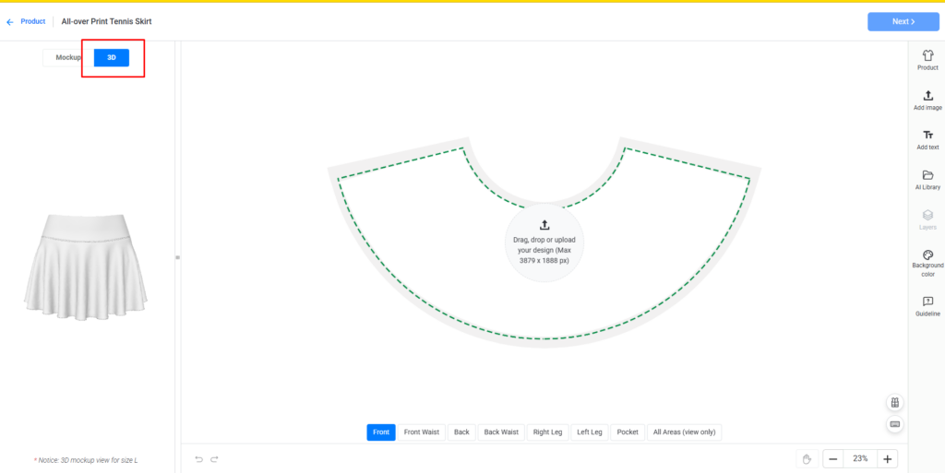Click the undo arrow

198,459
